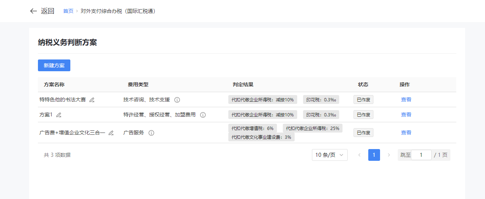485x199 pixels.
Task: Click the 新建方案 button
Action: [x=54, y=65]
